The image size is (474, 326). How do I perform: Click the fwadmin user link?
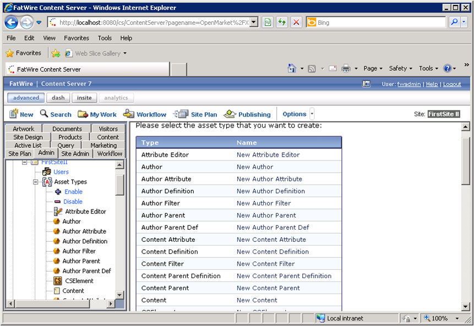click(x=408, y=84)
